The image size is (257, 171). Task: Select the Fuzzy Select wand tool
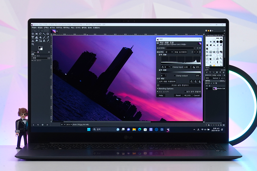tap(44, 34)
